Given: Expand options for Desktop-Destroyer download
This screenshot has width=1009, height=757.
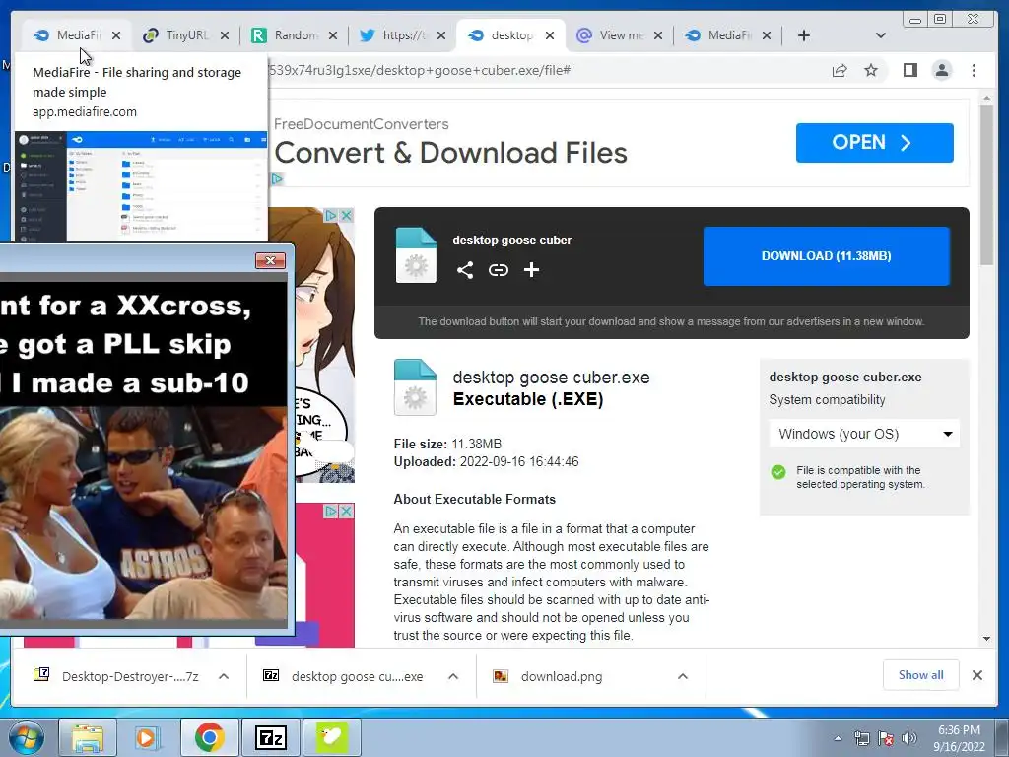Looking at the screenshot, I should [224, 676].
